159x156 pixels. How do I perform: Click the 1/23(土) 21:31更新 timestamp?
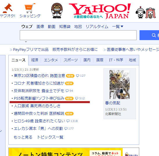(25, 69)
